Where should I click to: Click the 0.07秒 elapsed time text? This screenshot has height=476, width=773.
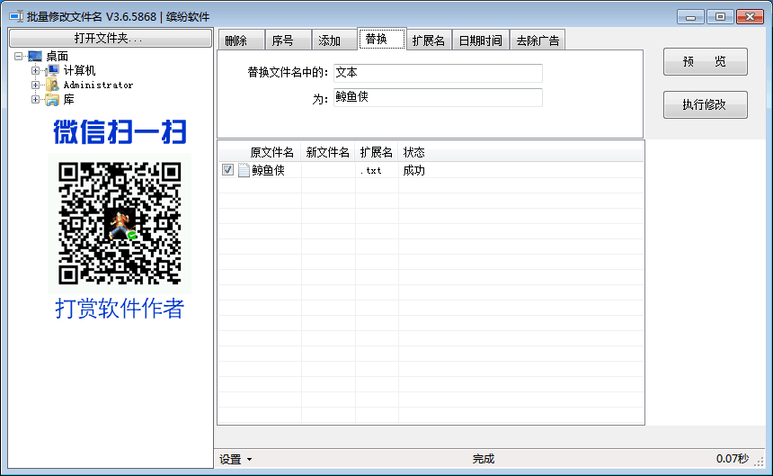[x=733, y=459]
